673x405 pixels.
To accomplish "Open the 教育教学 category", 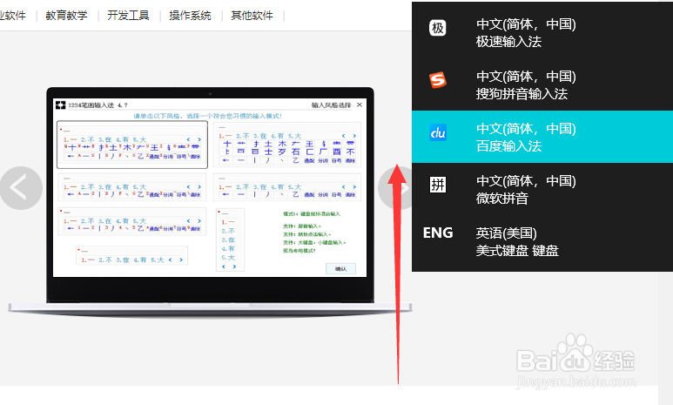I will [66, 16].
